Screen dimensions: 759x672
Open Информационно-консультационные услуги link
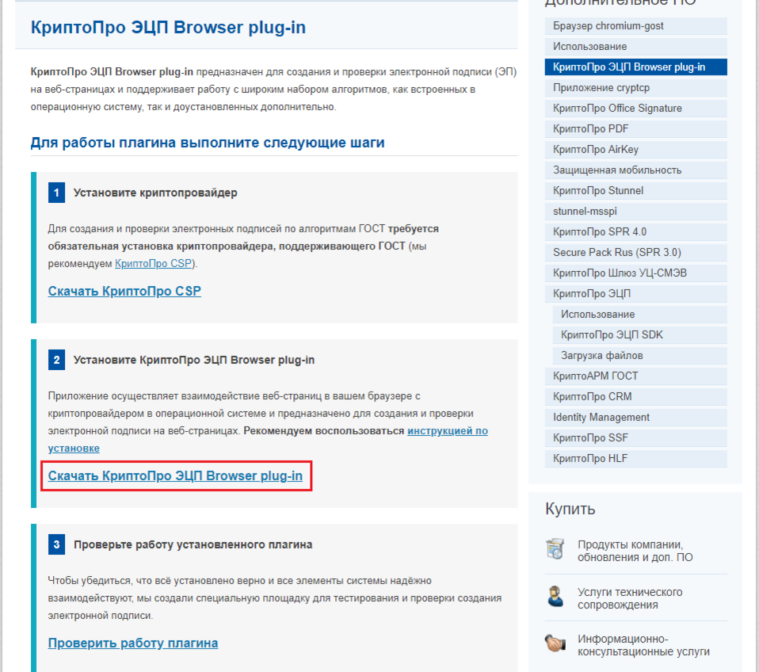643,645
